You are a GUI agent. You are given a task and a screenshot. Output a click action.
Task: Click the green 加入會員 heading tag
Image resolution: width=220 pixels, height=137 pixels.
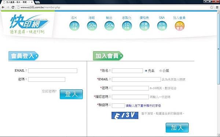[x=108, y=56]
